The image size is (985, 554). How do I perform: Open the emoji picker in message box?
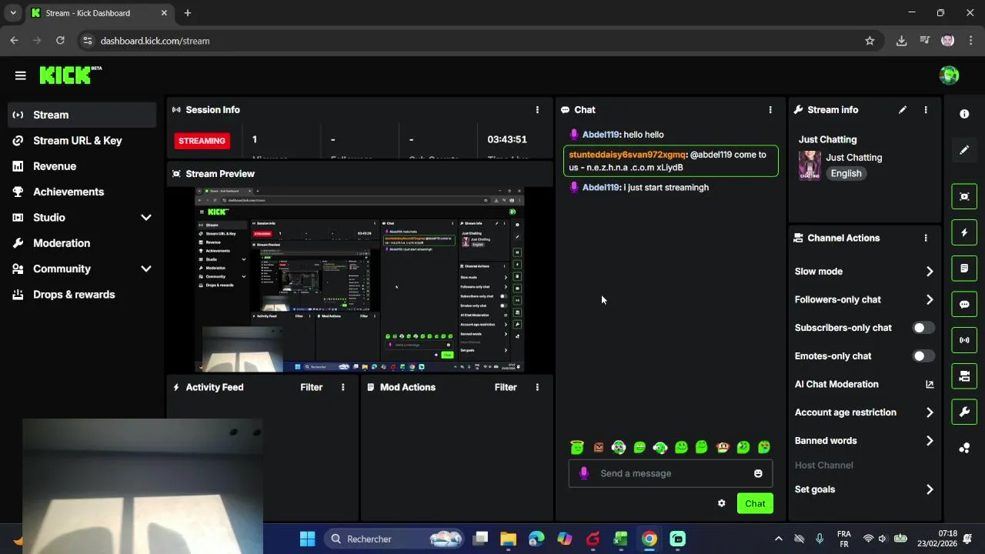(x=758, y=473)
